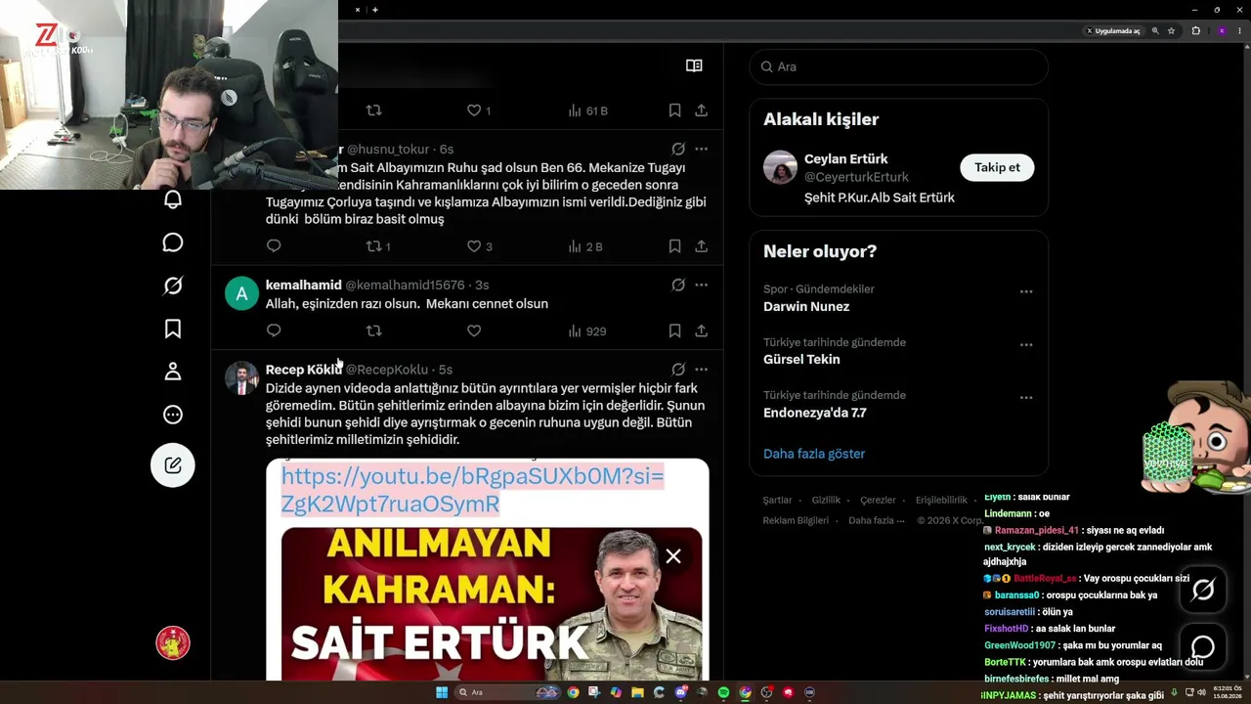Screen dimensions: 1251x704
Task: Bookmark kemalhamid's post
Action: click(x=674, y=331)
